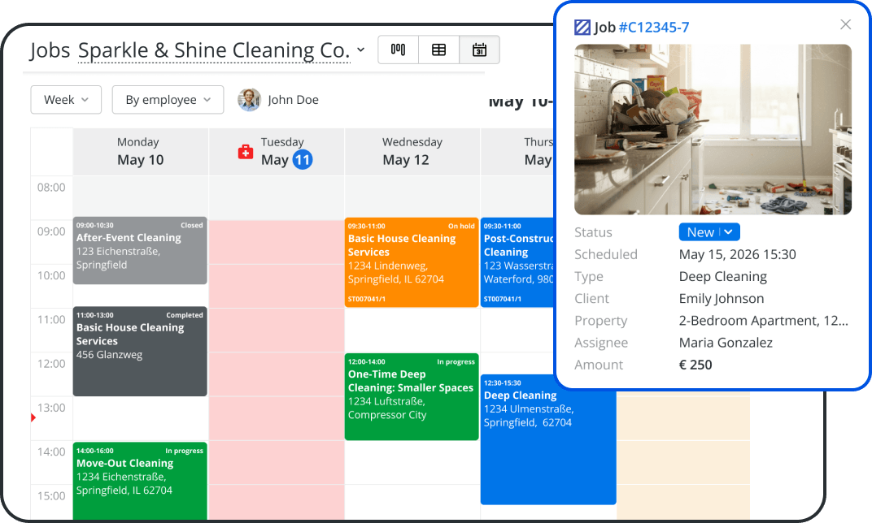Select the Monday May 10 column header
Image resolution: width=872 pixels, height=523 pixels.
(141, 152)
